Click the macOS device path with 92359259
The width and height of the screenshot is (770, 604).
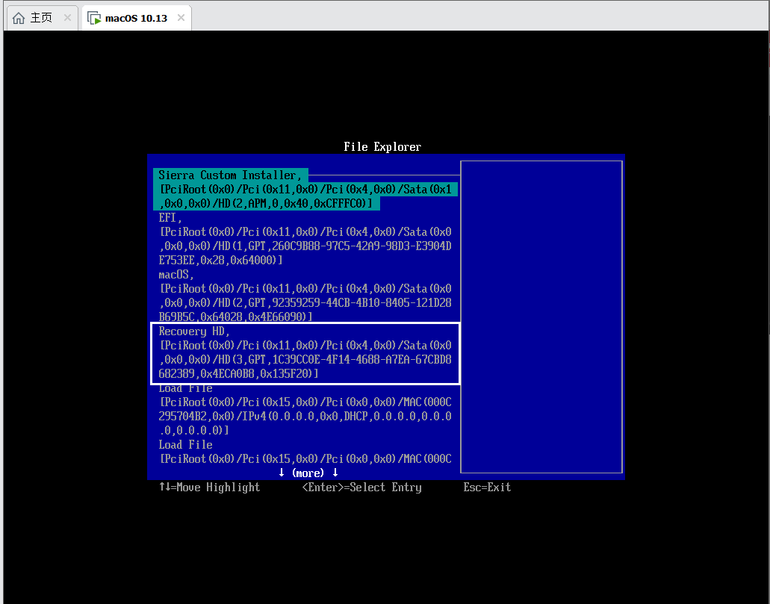(305, 302)
